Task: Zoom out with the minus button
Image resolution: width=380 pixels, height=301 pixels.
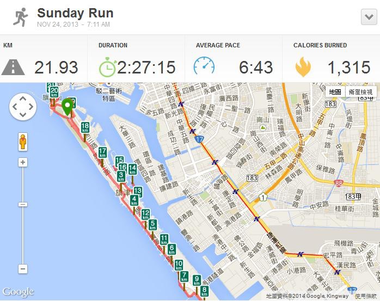Action: [23, 269]
